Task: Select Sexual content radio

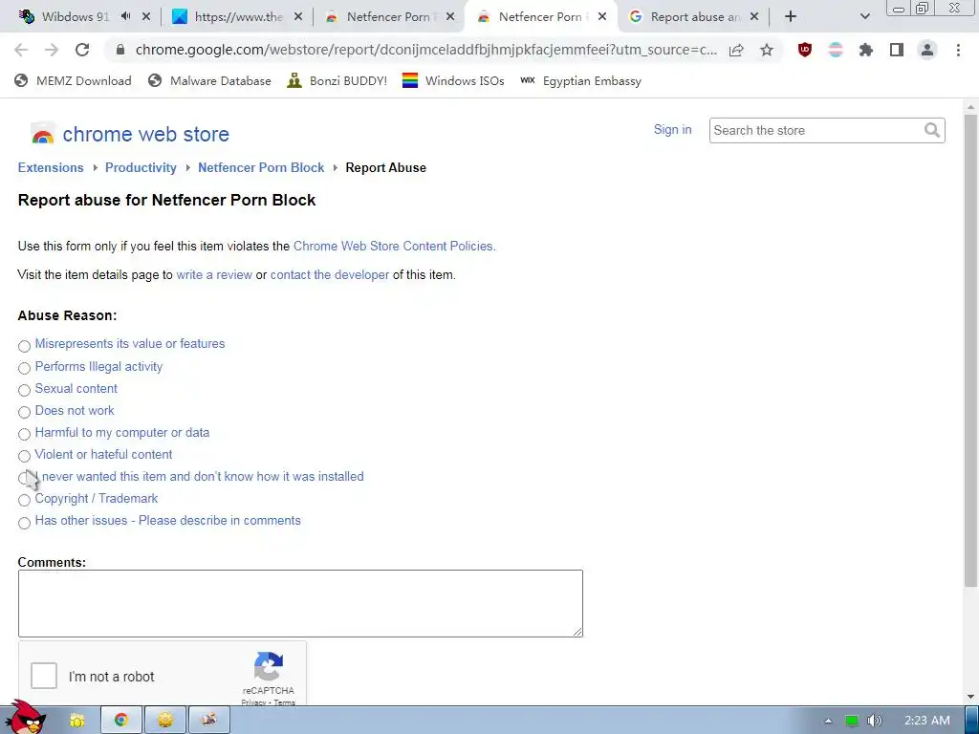Action: coord(24,390)
